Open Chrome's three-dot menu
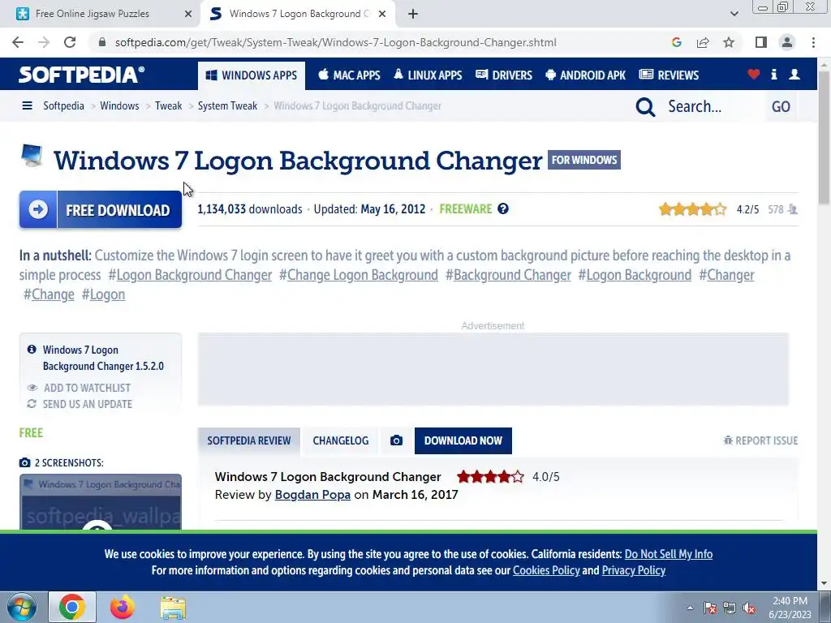831x623 pixels. [x=813, y=42]
